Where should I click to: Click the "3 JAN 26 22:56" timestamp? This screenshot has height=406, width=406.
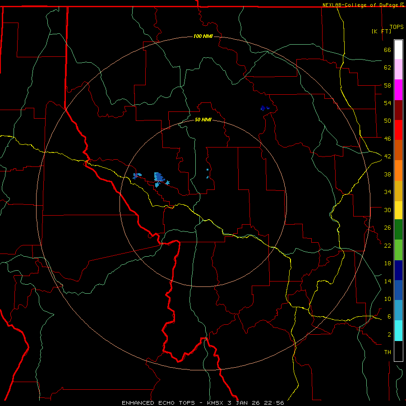pos(256,403)
